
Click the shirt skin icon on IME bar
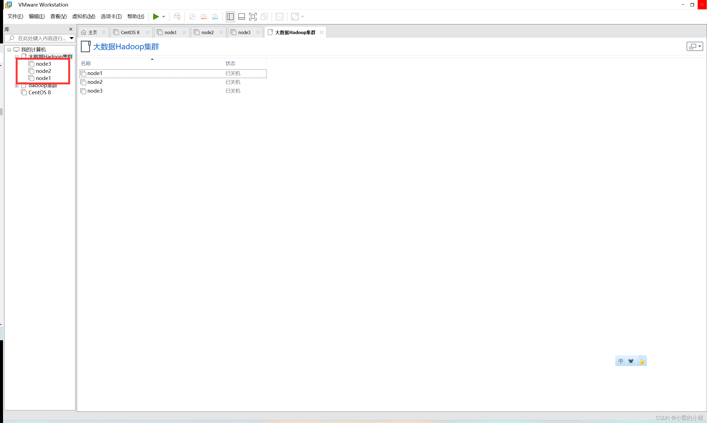pos(631,361)
